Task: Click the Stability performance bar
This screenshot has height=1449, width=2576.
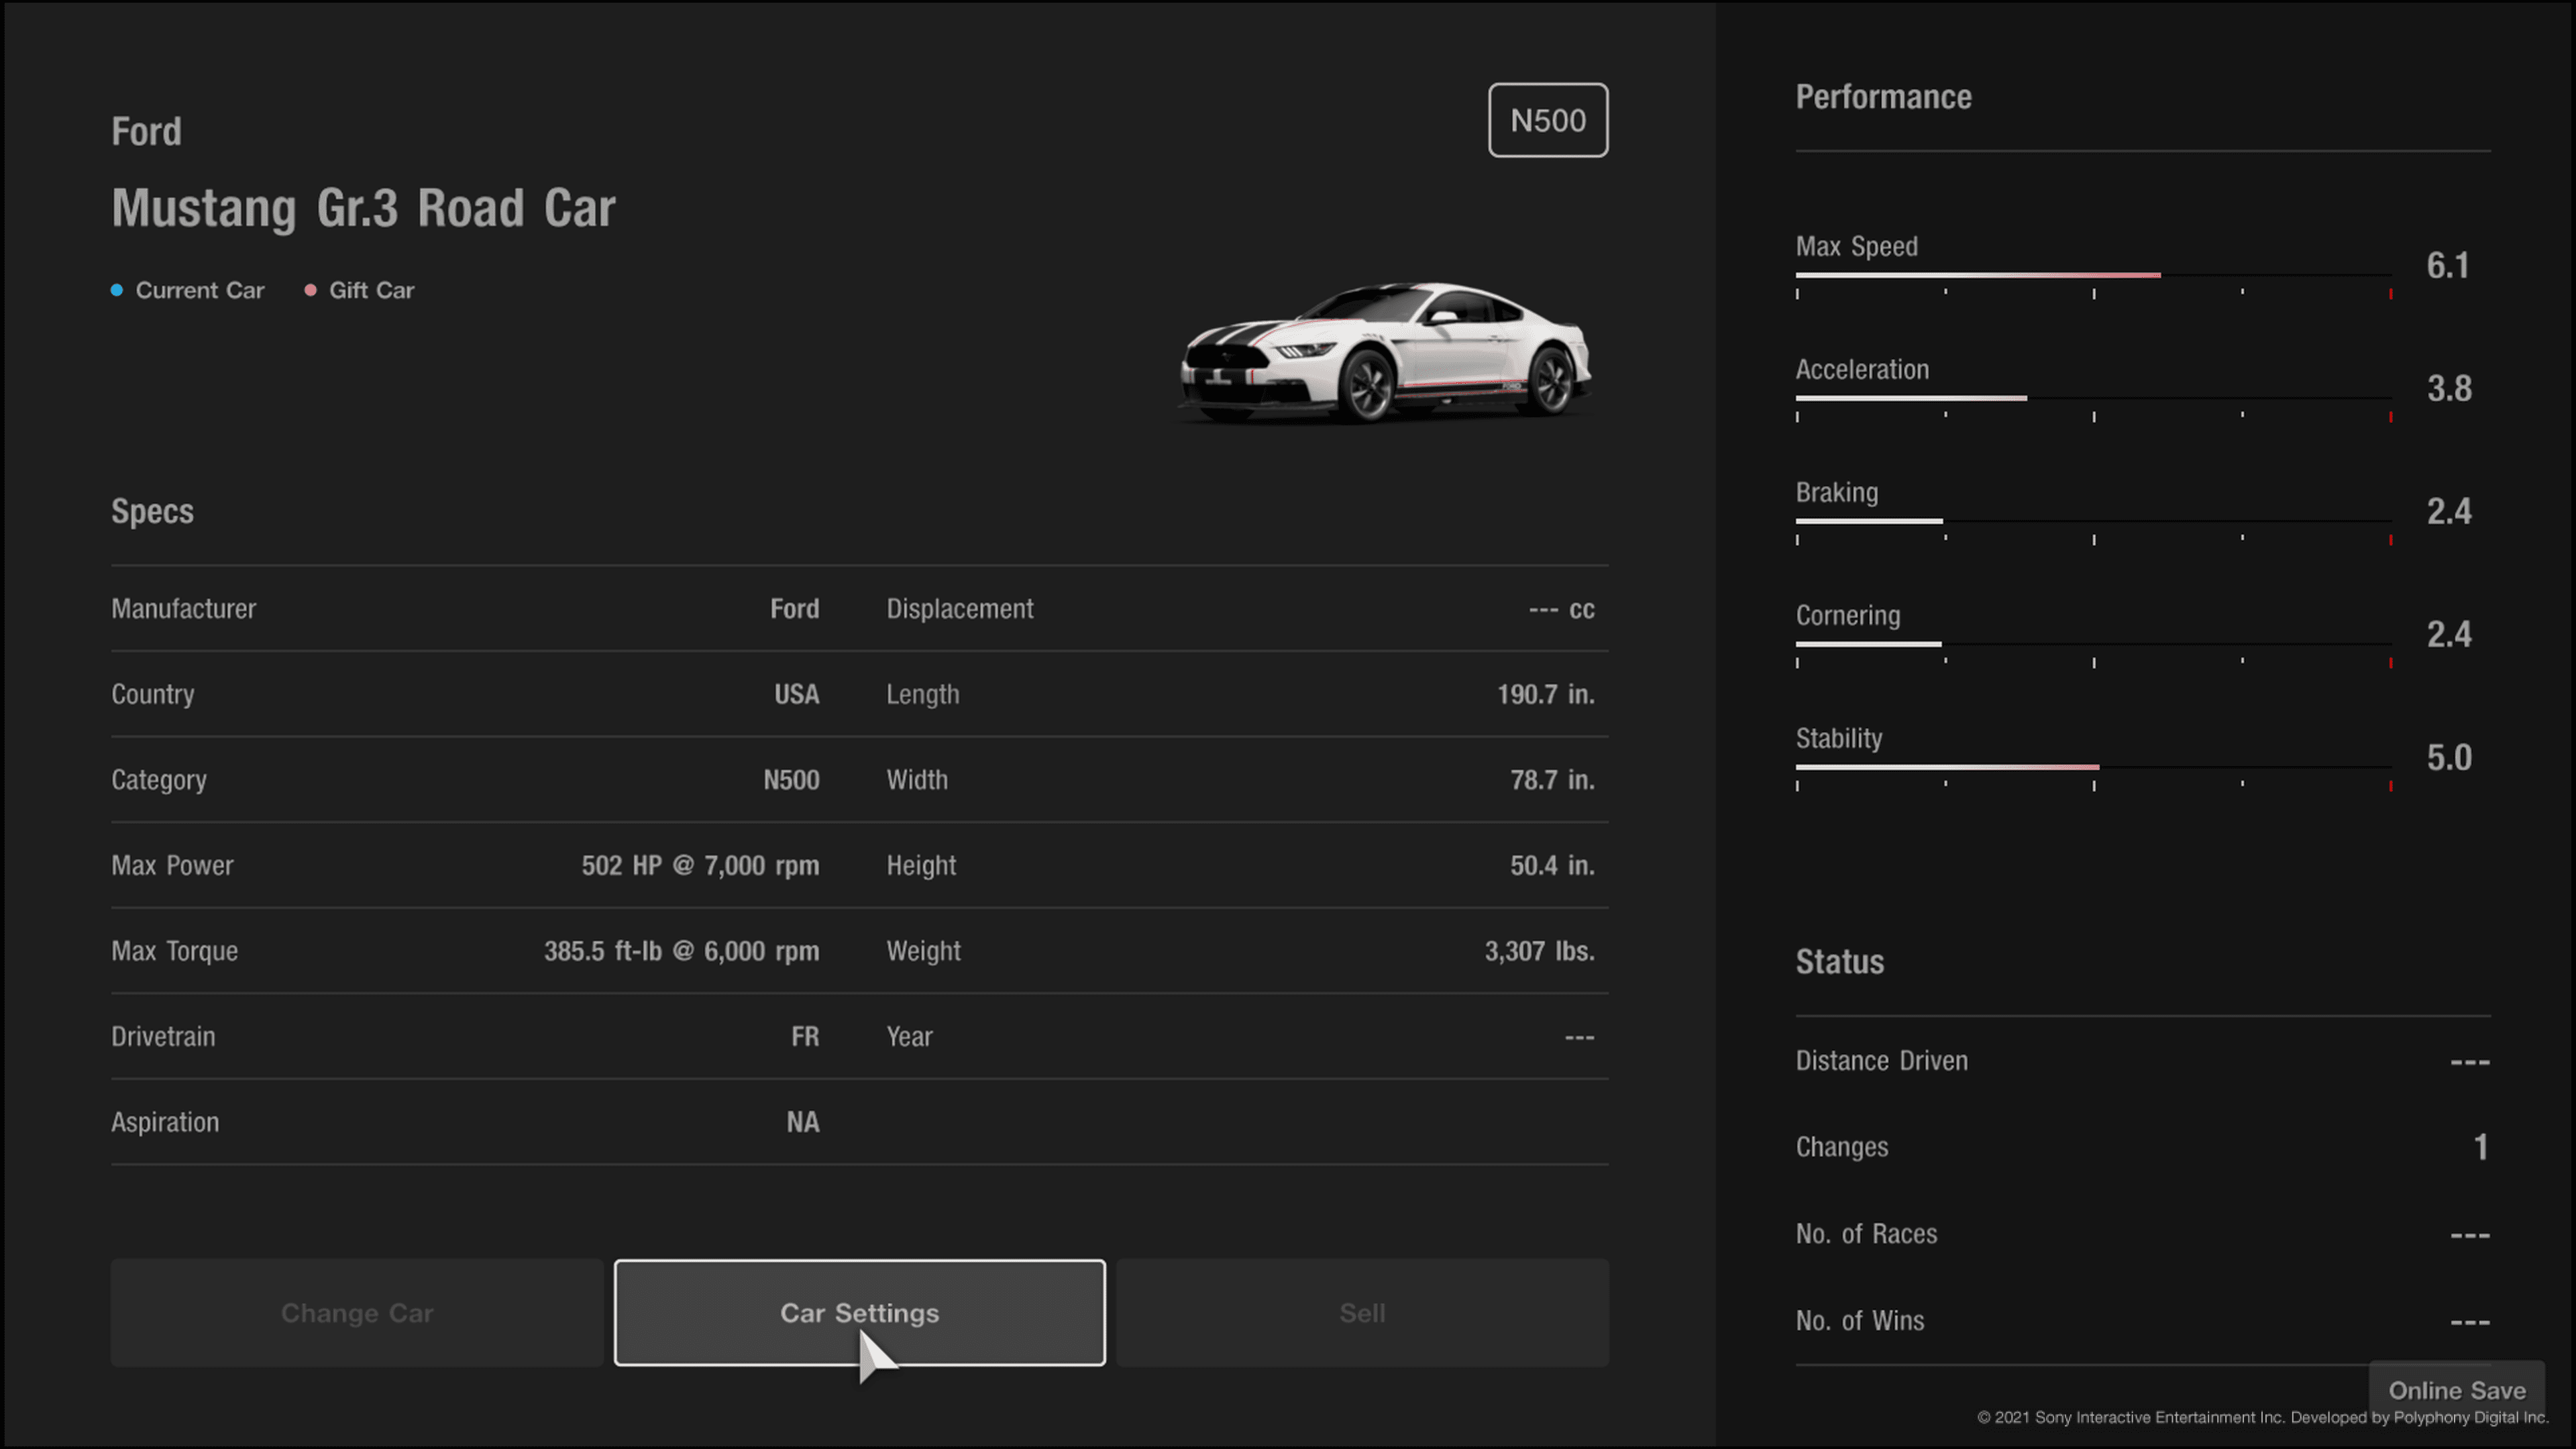Action: click(2093, 767)
